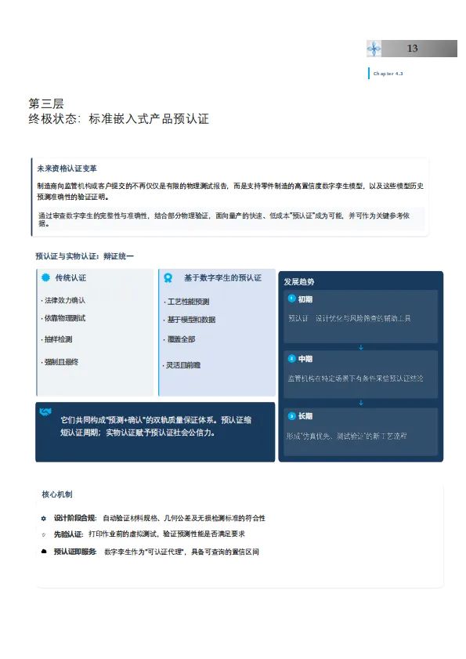Click the numbered circle icon next to 中期
This screenshot has height=659, width=466.
(291, 359)
